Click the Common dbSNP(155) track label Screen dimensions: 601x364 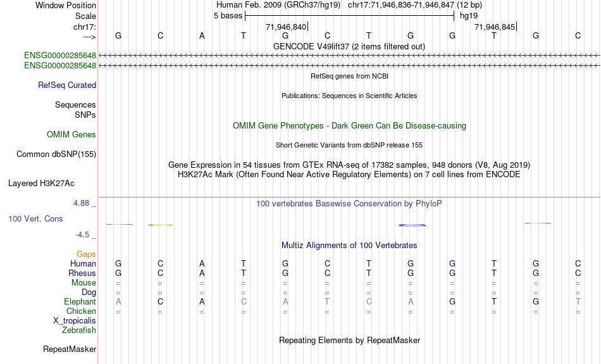[x=56, y=154]
